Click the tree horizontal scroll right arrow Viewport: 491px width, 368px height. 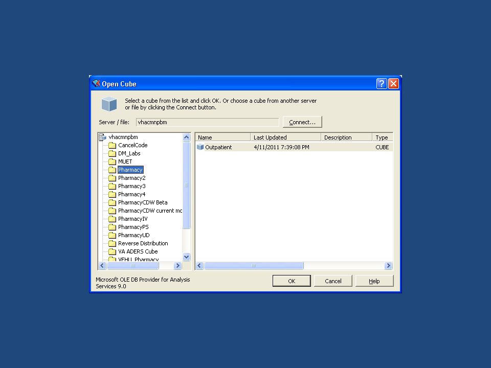tap(177, 265)
